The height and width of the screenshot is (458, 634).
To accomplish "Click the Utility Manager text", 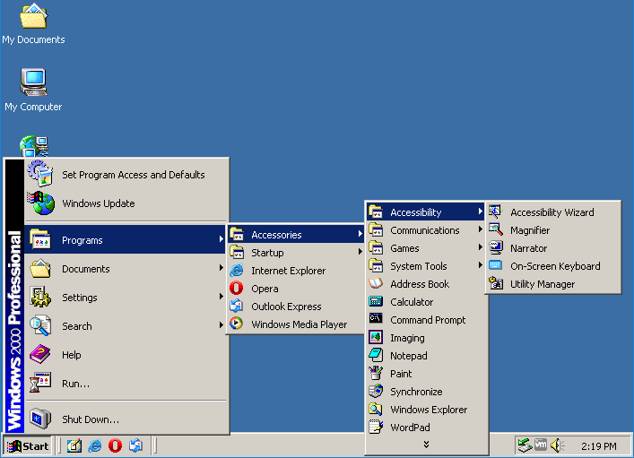I will pyautogui.click(x=543, y=284).
